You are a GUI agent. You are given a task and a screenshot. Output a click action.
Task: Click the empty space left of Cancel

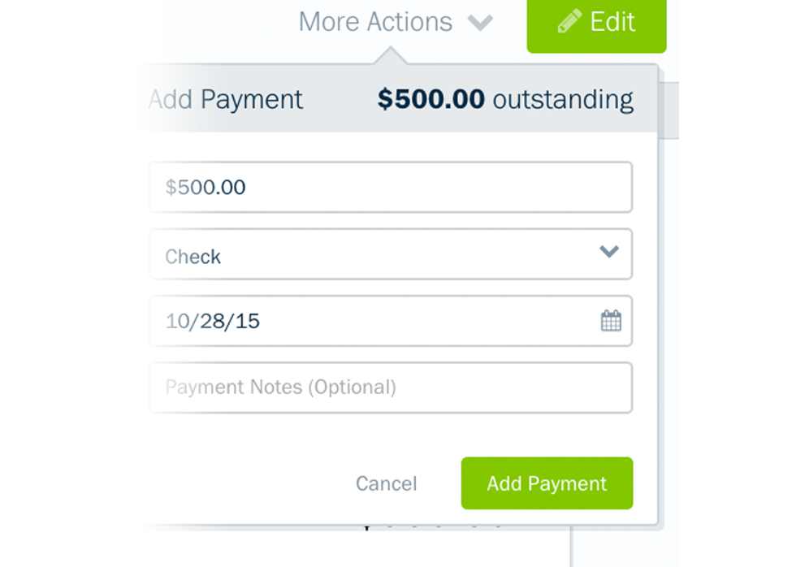pos(244,484)
